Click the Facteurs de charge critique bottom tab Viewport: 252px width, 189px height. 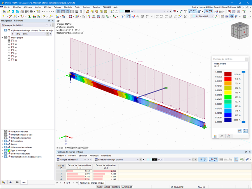pyautogui.click(x=92, y=183)
